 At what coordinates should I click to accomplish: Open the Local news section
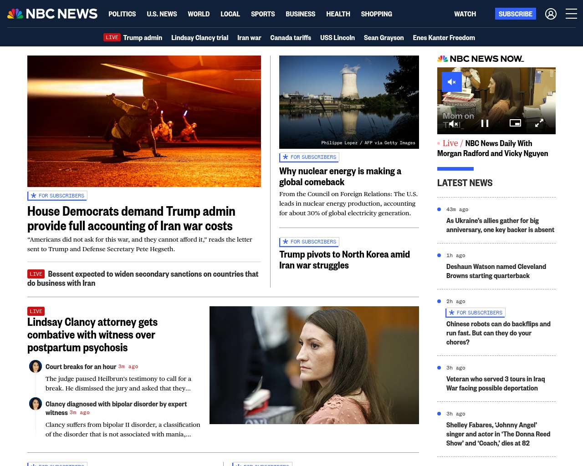pos(230,14)
